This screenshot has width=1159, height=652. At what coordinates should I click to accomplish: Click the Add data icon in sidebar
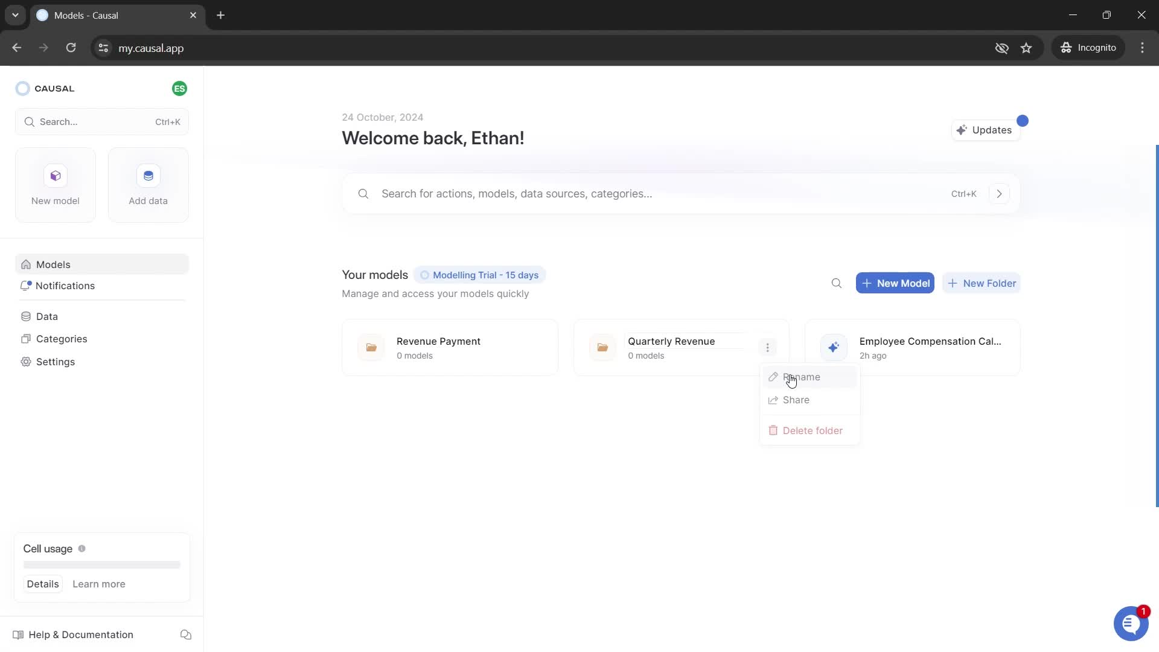click(148, 175)
